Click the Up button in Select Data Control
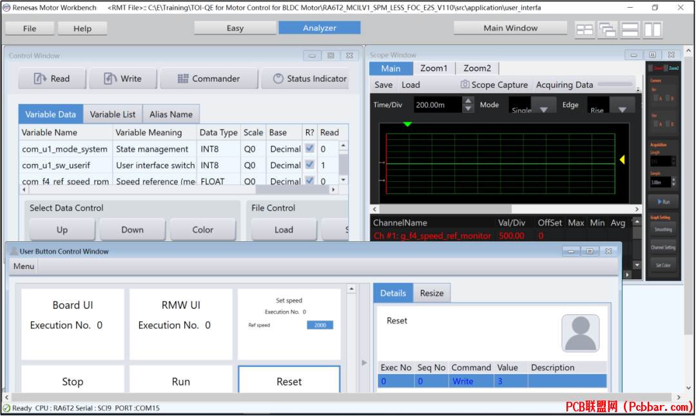 click(x=62, y=230)
